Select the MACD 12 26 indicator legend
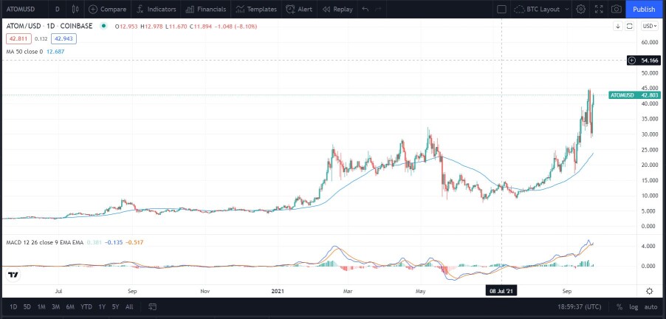 (45, 242)
